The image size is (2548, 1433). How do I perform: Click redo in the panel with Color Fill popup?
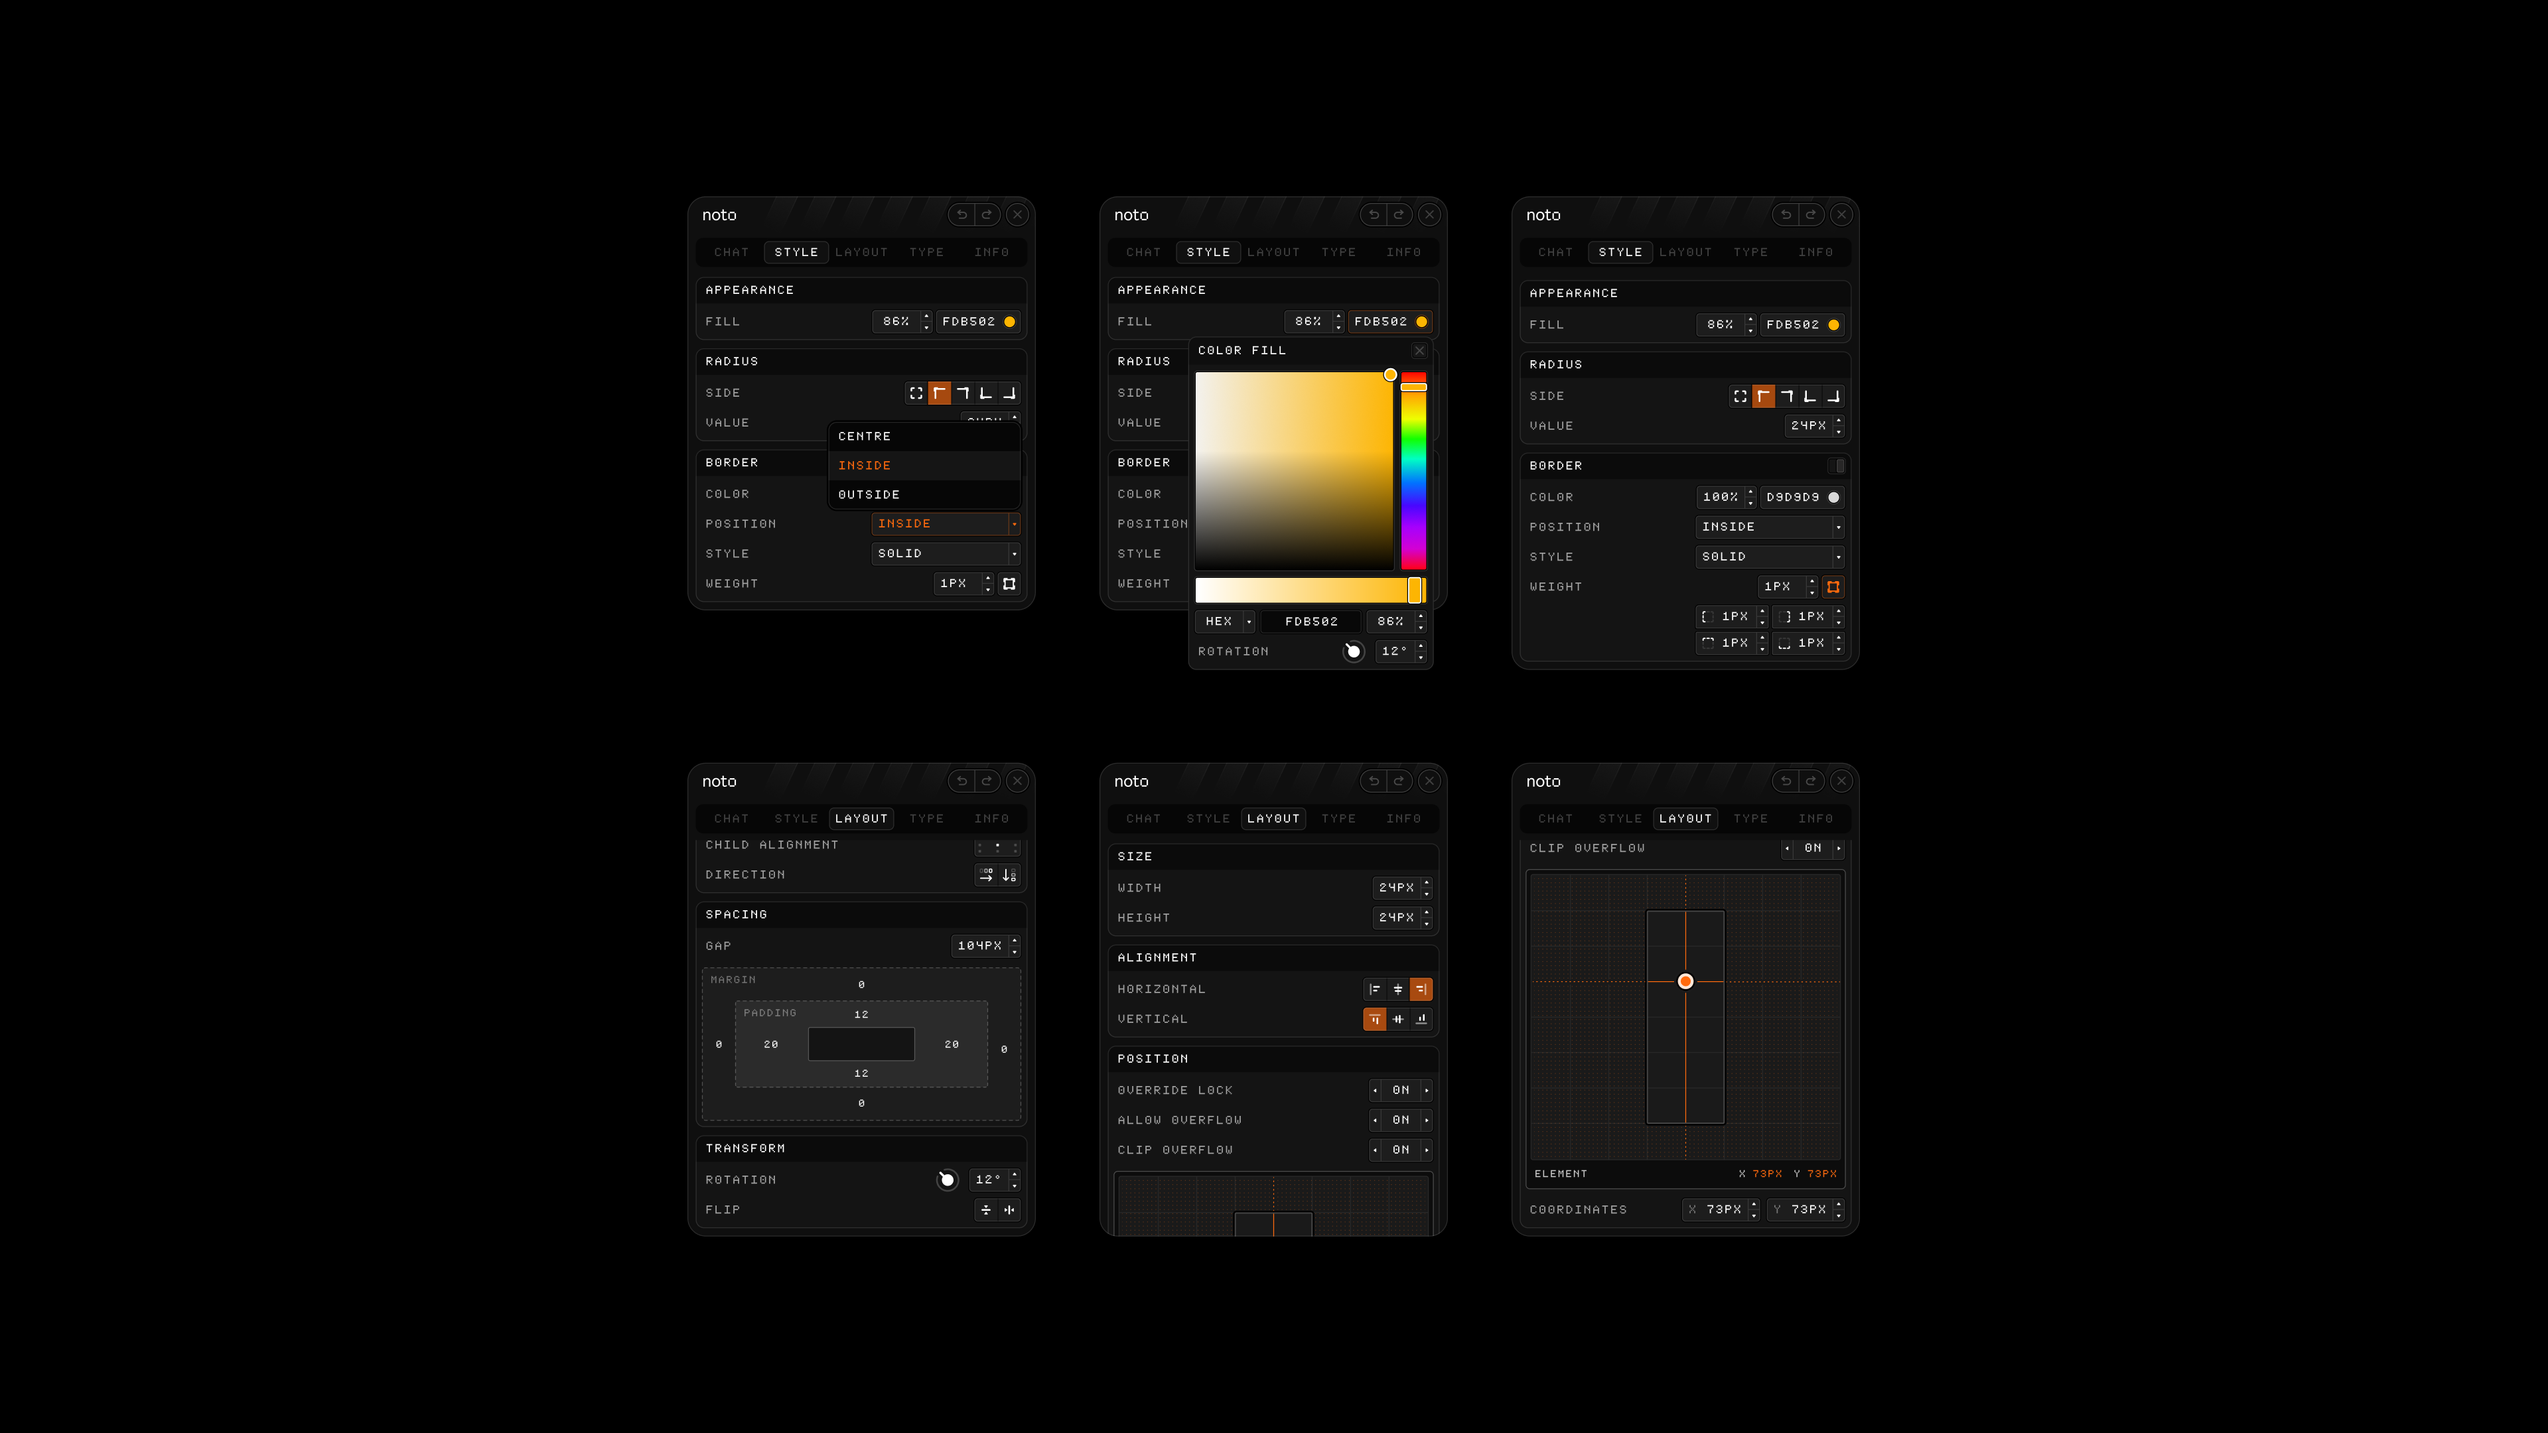point(1399,214)
